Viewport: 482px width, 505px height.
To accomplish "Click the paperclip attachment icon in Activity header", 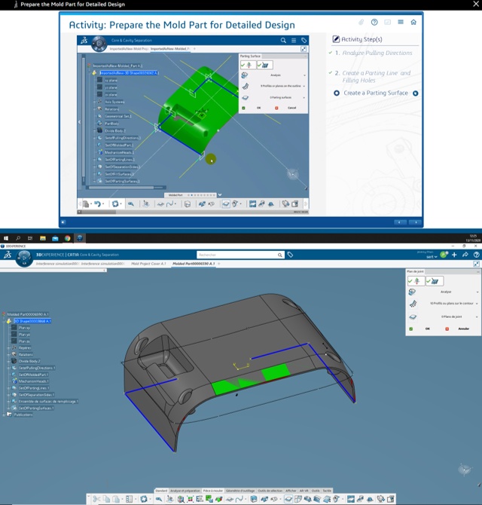I will [x=361, y=22].
